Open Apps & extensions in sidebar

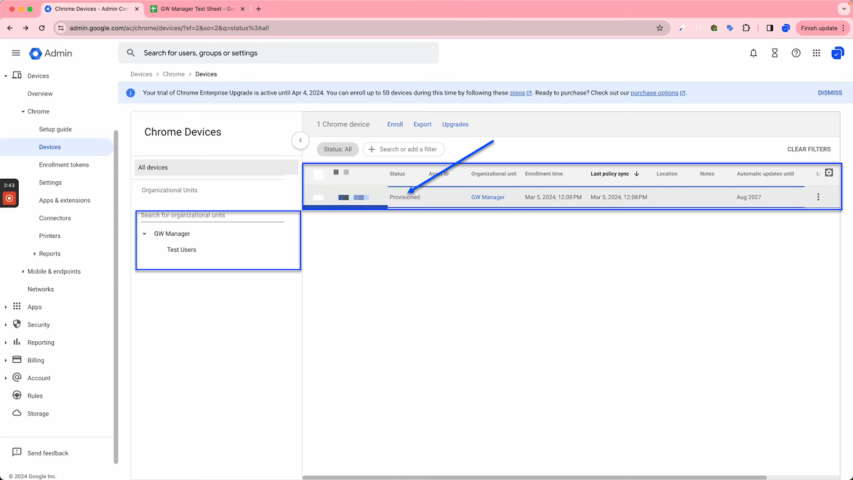coord(65,201)
